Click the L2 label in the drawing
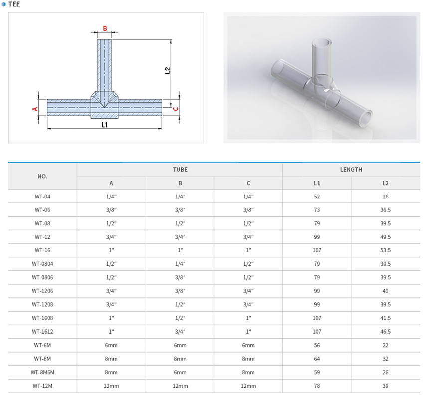This screenshot has height=396, width=424. tap(168, 70)
